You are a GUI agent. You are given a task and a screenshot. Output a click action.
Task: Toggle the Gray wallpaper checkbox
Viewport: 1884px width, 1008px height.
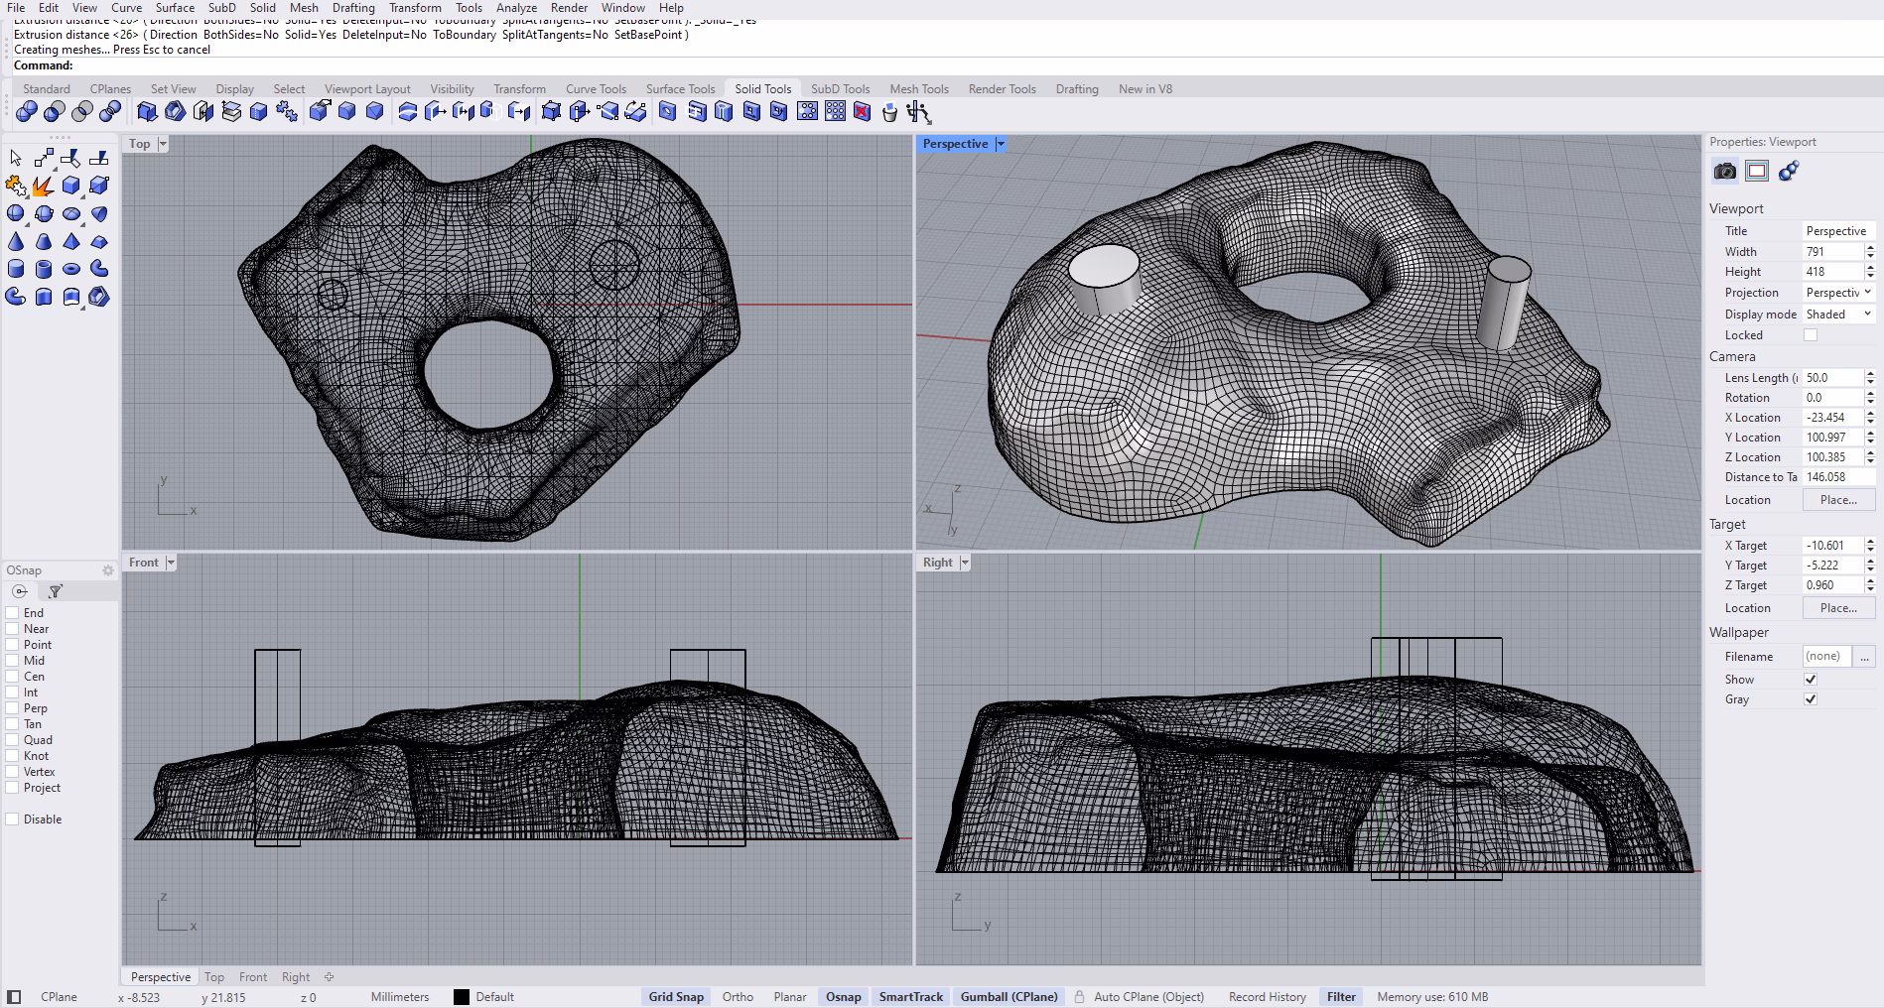tap(1811, 699)
